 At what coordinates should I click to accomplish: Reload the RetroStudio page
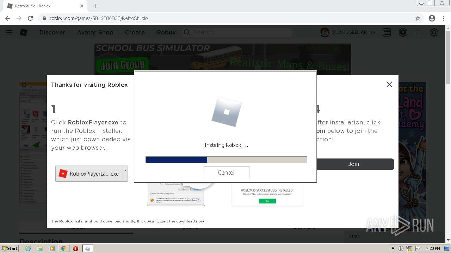tap(30, 18)
